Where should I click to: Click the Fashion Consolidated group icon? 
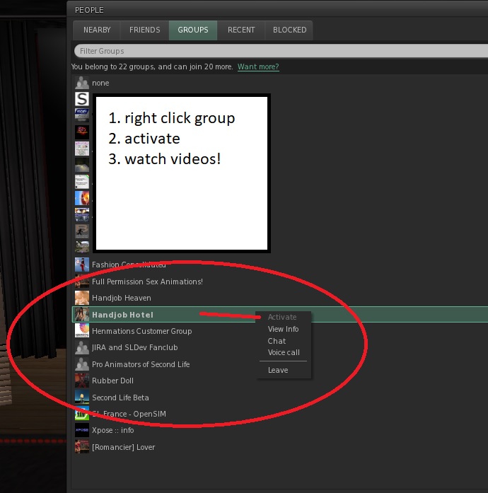(x=82, y=265)
